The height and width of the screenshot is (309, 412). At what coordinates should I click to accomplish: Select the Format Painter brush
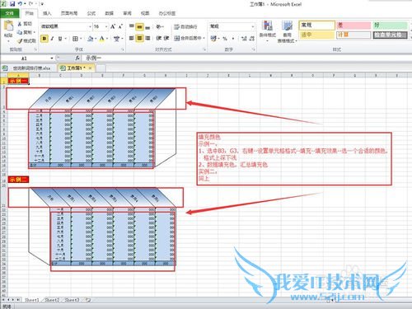point(20,41)
